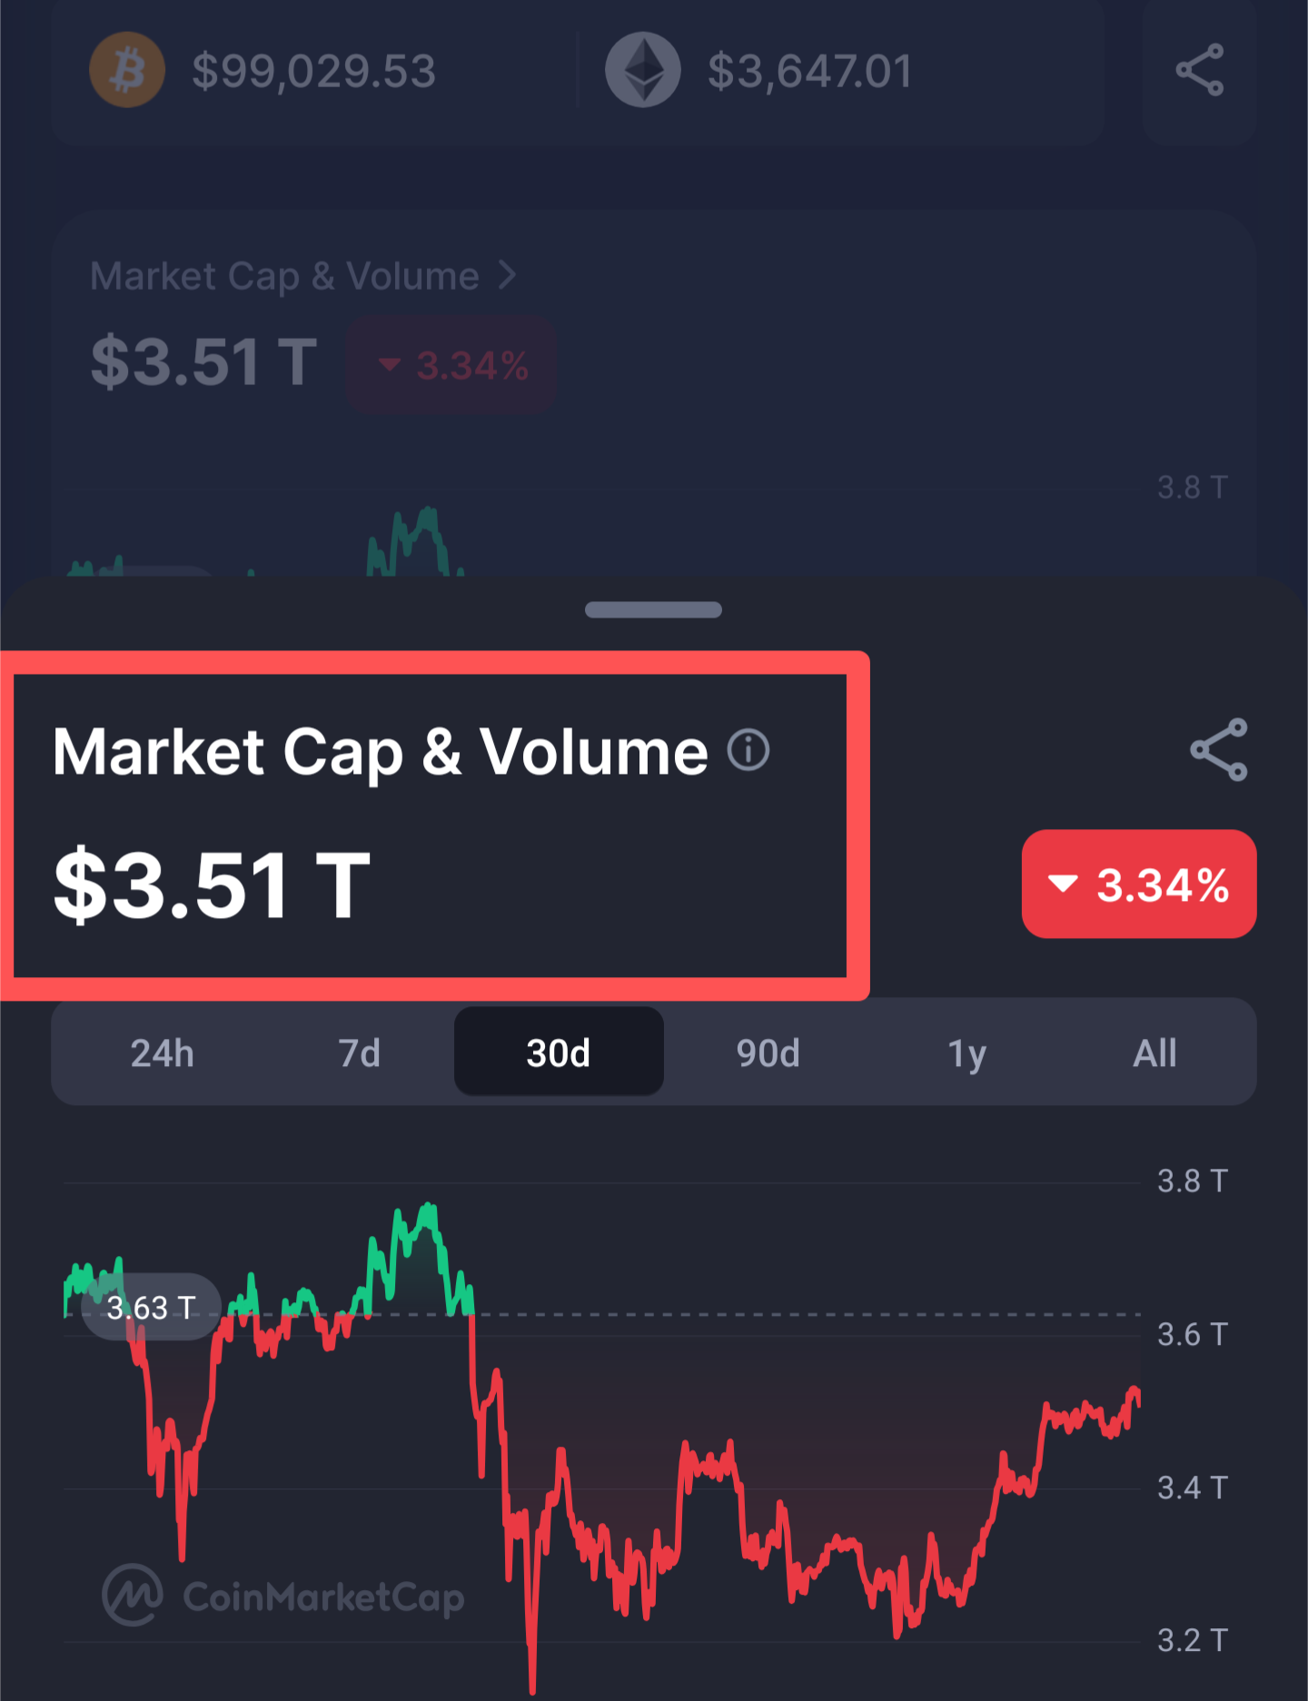The width and height of the screenshot is (1308, 1701).
Task: Tap the 3.63 T reference label on chart
Action: point(151,1307)
